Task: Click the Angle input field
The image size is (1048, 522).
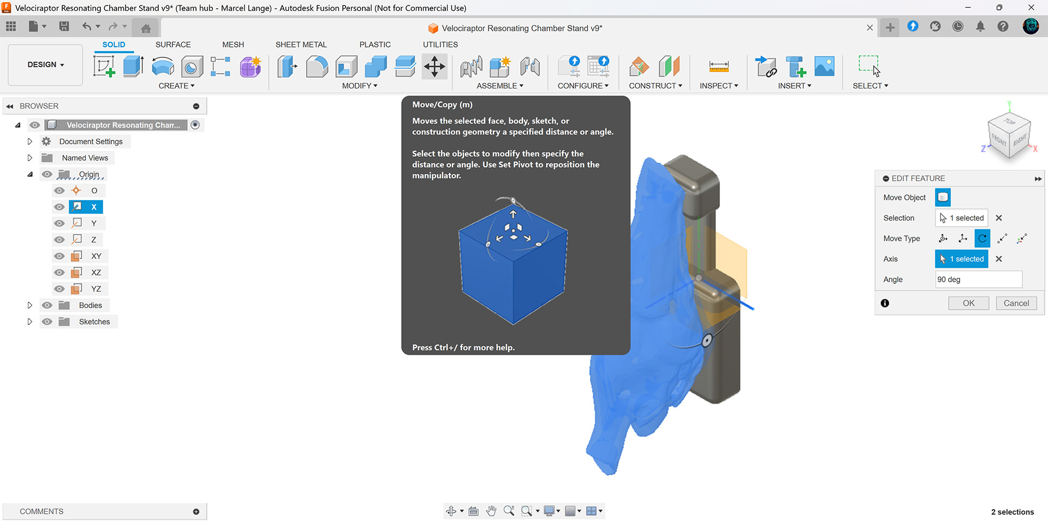Action: point(978,280)
